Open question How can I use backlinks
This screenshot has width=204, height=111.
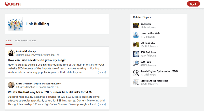[x=37, y=60]
